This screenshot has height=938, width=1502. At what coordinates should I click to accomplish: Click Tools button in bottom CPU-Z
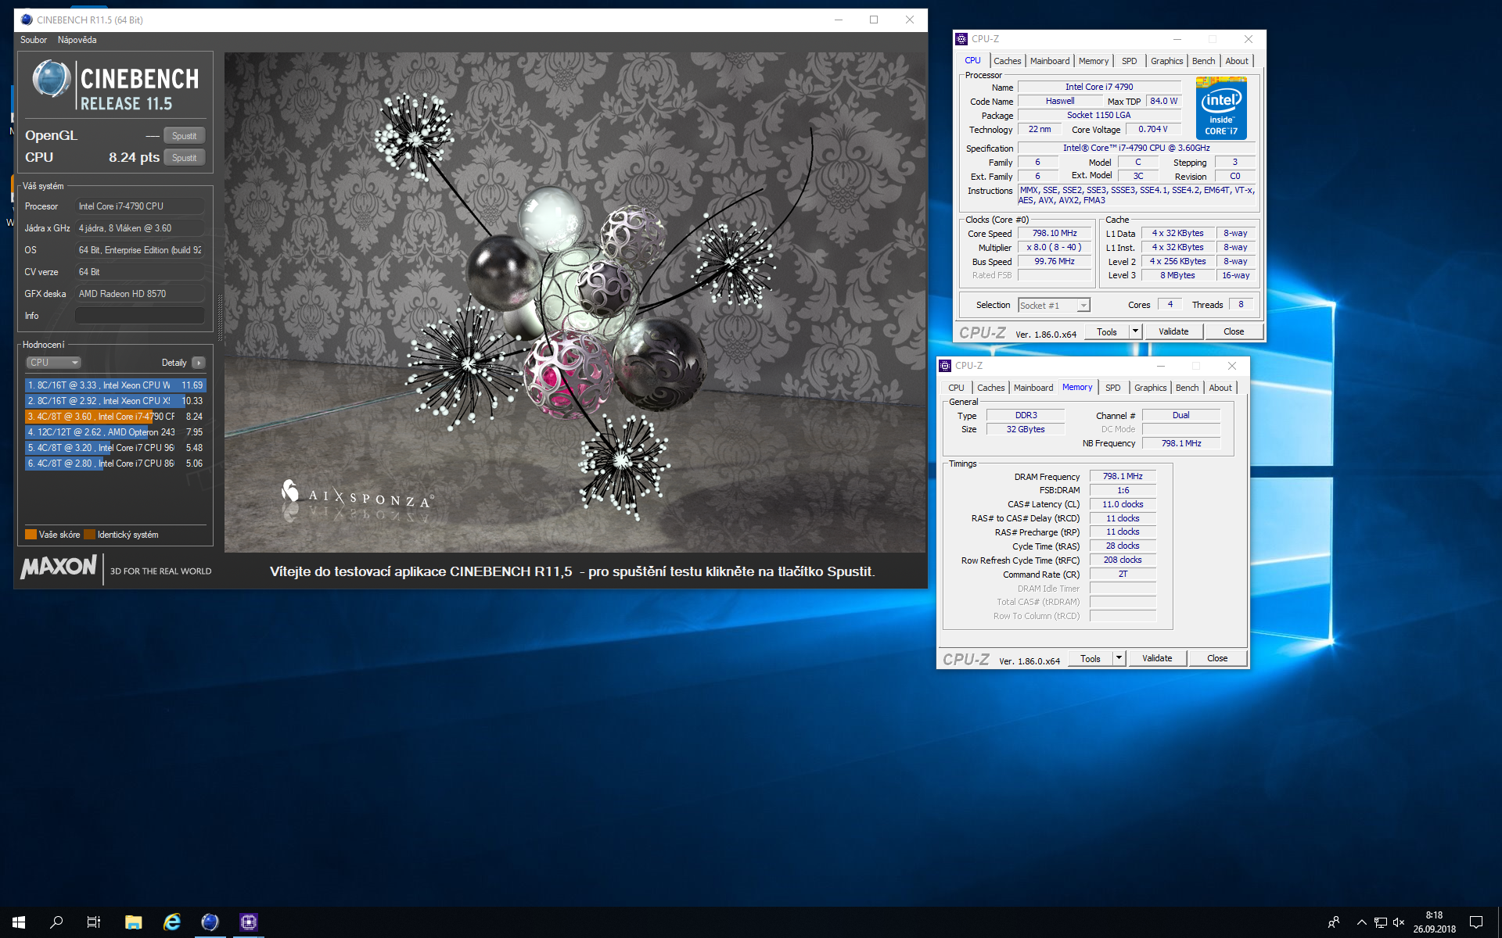(x=1091, y=658)
